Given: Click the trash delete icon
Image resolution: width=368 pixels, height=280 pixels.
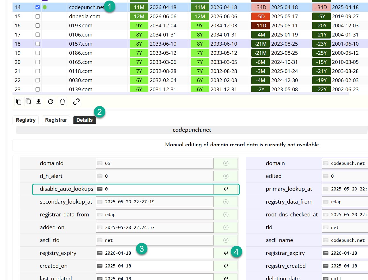Looking at the screenshot, I should [63, 102].
